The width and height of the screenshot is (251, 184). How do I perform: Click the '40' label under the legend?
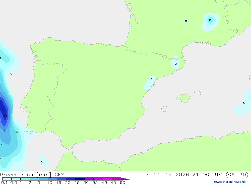104,182
